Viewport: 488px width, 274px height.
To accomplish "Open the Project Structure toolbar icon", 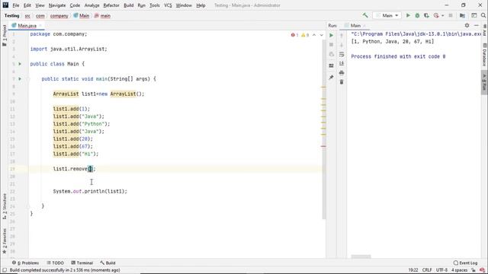I will coord(462,15).
